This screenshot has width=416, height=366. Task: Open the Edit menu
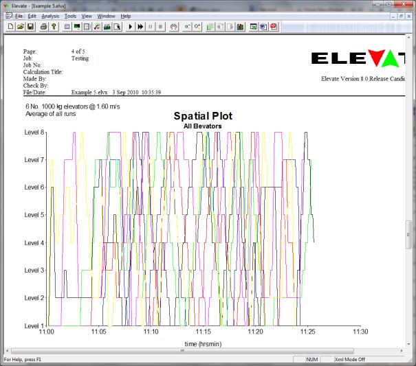(x=32, y=15)
